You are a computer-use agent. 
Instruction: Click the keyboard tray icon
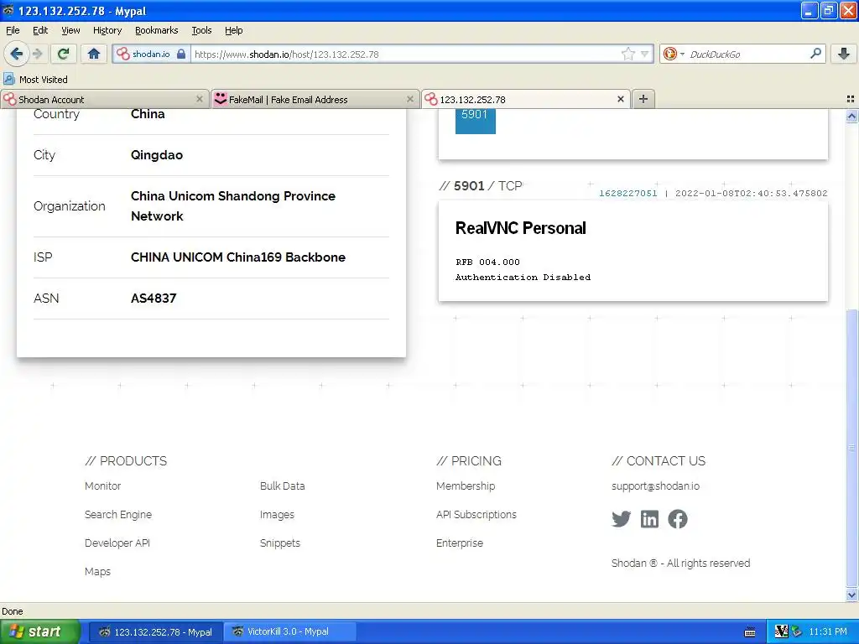point(750,632)
